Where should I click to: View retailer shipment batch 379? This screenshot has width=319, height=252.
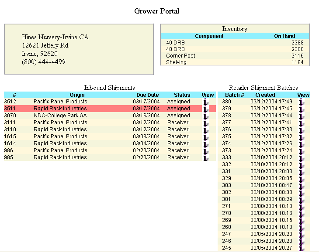click(302, 109)
